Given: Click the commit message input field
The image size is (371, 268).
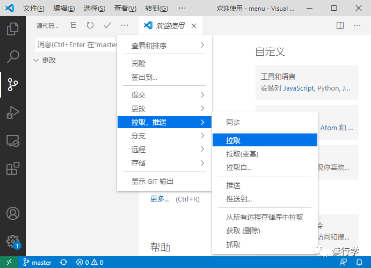Looking at the screenshot, I should click(x=76, y=44).
